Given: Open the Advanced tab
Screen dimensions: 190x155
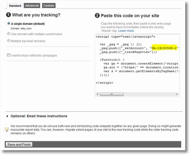Looking at the screenshot, I should pyautogui.click(x=32, y=6).
